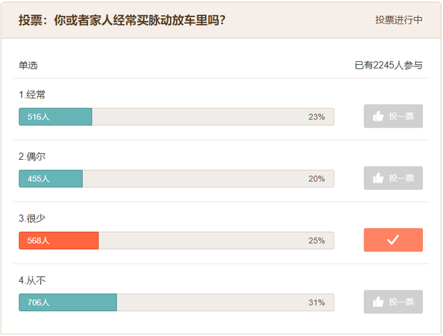Screen dimensions: 443x336
Task: Click the 23% percentage label
Action: pos(317,117)
